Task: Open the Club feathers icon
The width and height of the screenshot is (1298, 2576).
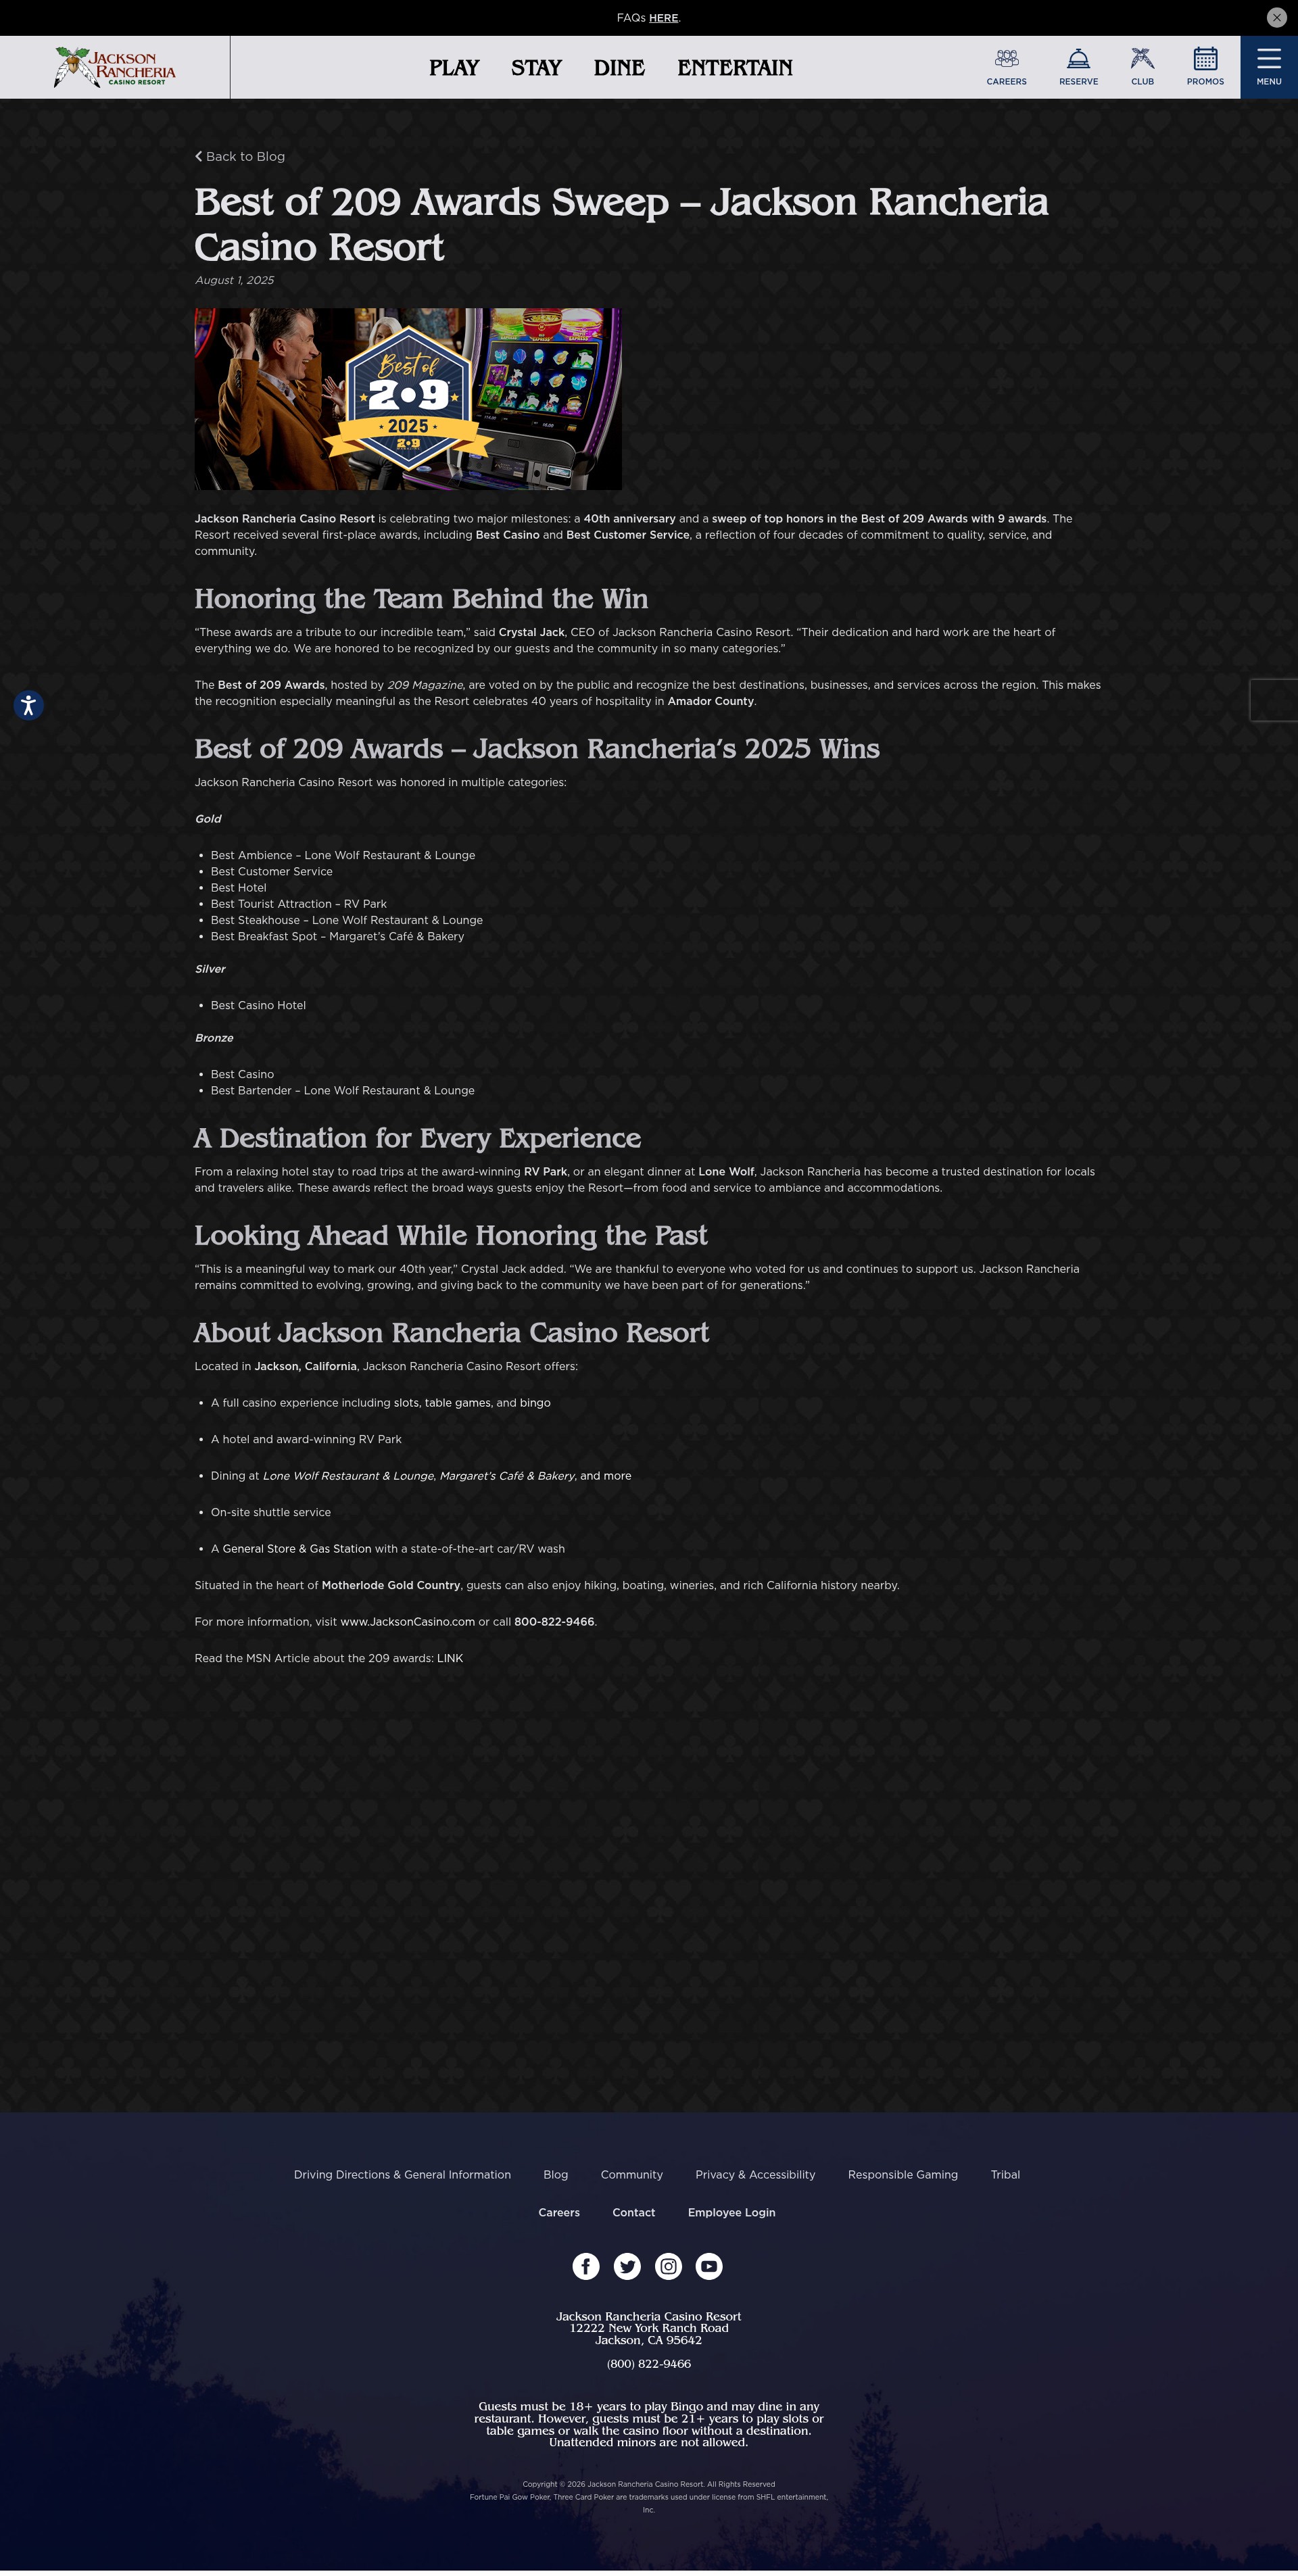Action: pyautogui.click(x=1142, y=67)
